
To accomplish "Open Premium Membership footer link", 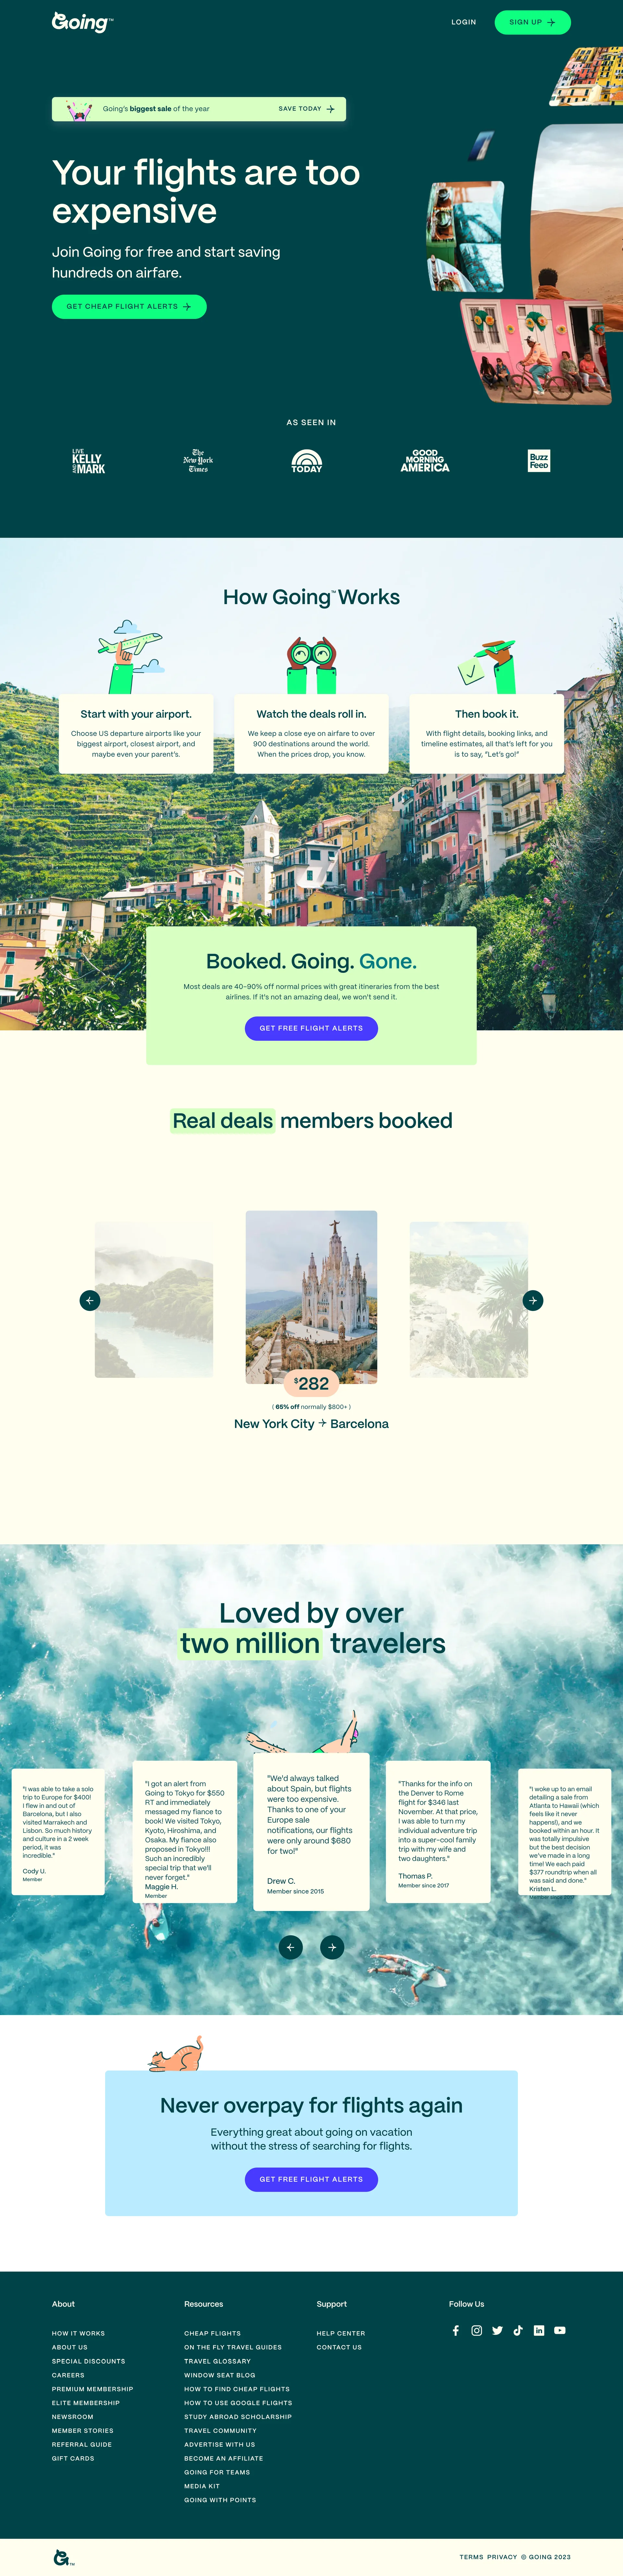I will tap(92, 2389).
